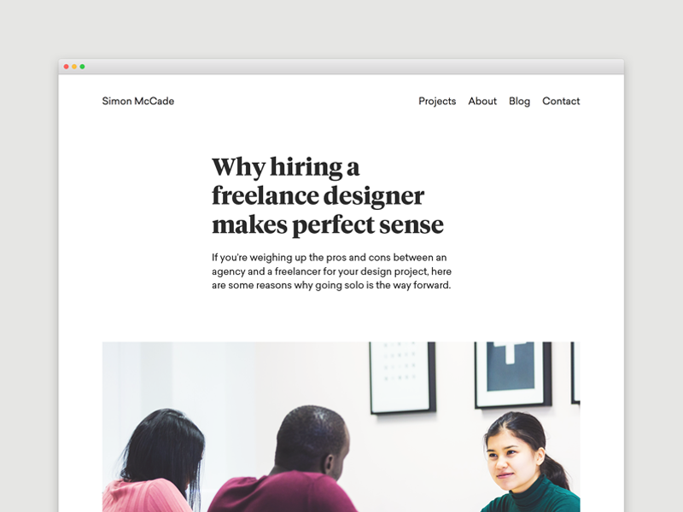Screen dimensions: 683x512
Task: Click the browser window title bar
Action: (341, 67)
